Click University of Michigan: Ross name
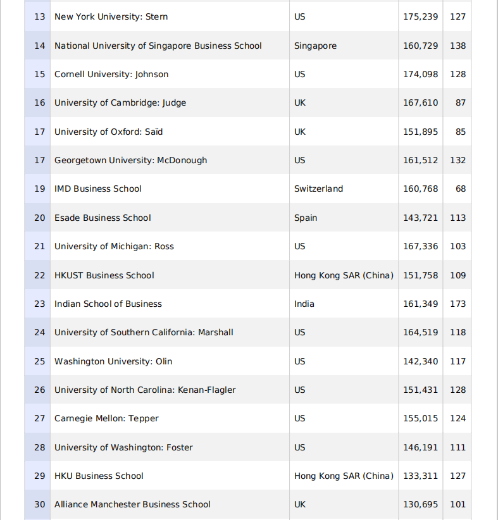This screenshot has width=498, height=520. click(x=114, y=247)
